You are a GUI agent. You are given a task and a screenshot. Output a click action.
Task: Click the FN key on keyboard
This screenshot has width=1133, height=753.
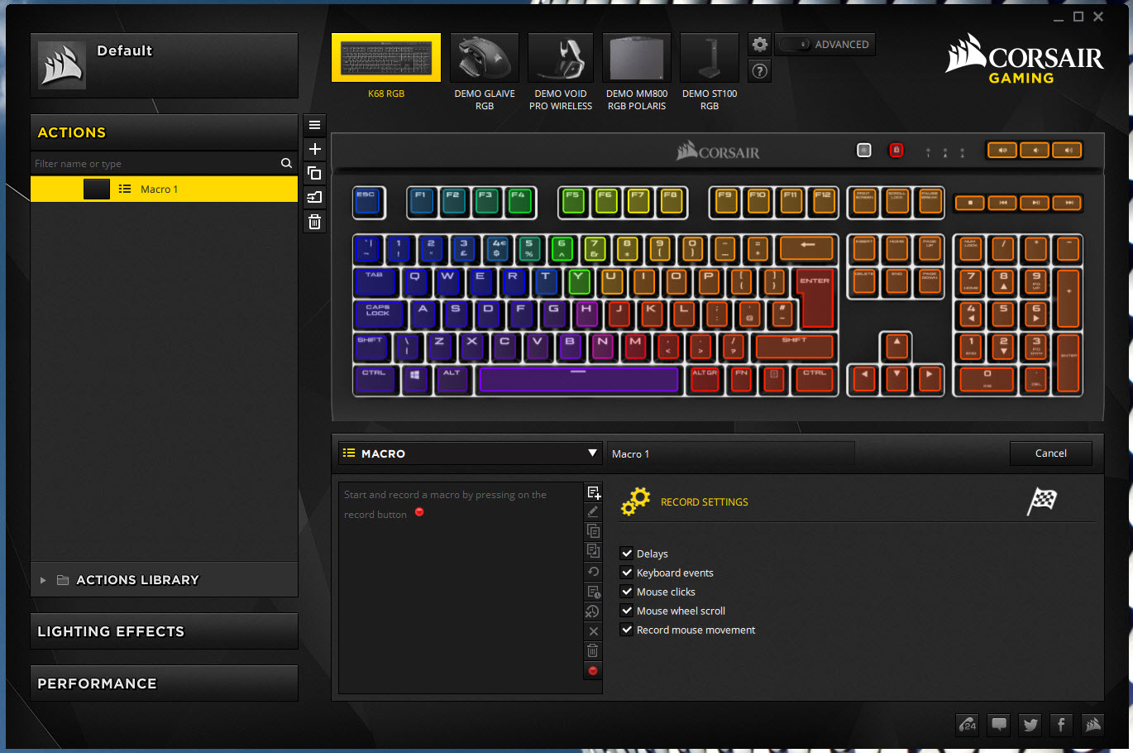tap(742, 379)
